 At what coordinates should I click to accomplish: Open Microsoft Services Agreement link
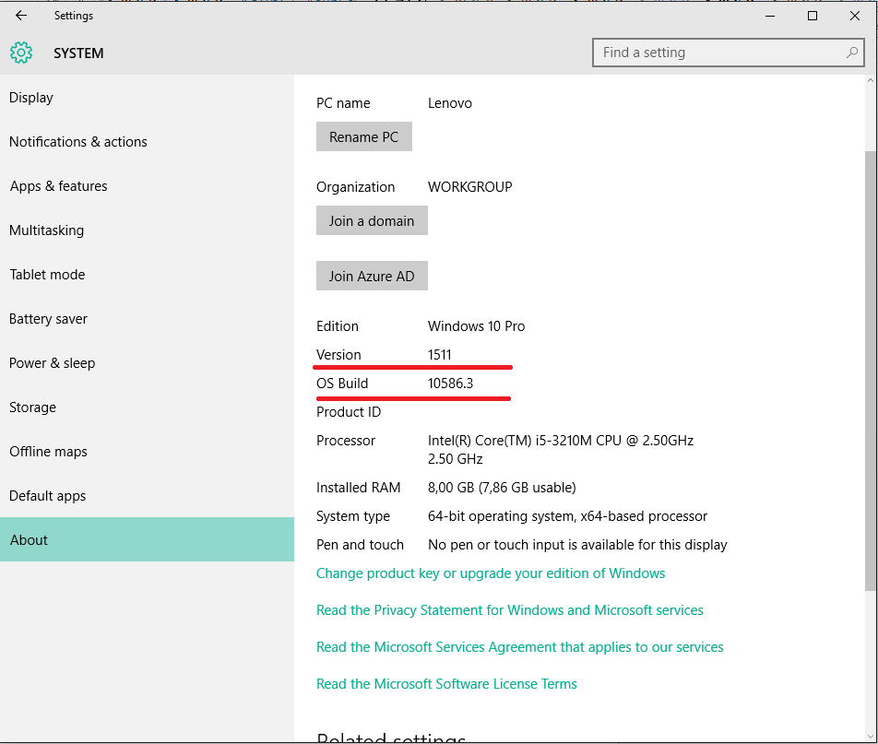coord(519,647)
